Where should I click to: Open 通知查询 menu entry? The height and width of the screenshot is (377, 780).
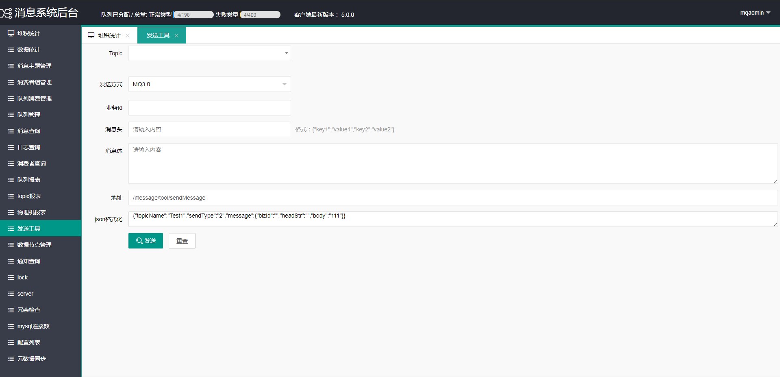[x=41, y=261]
